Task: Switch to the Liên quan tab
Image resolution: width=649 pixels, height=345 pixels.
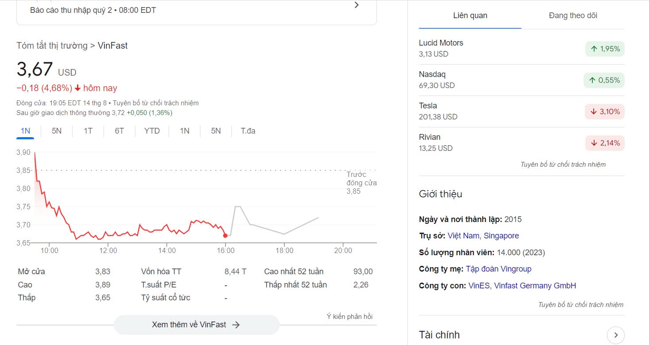Action: 470,15
